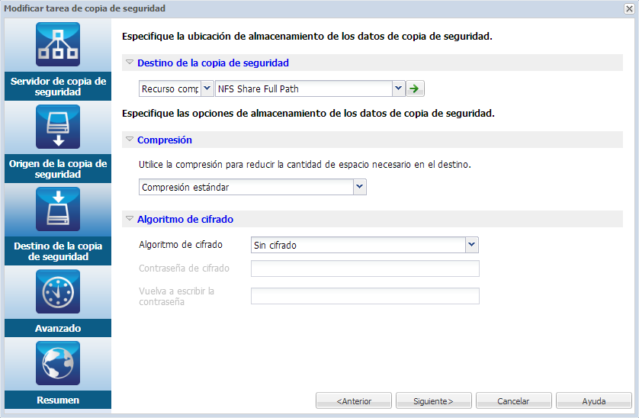Image resolution: width=639 pixels, height=418 pixels.
Task: Go to the Avanzado step label
Action: coord(58,328)
